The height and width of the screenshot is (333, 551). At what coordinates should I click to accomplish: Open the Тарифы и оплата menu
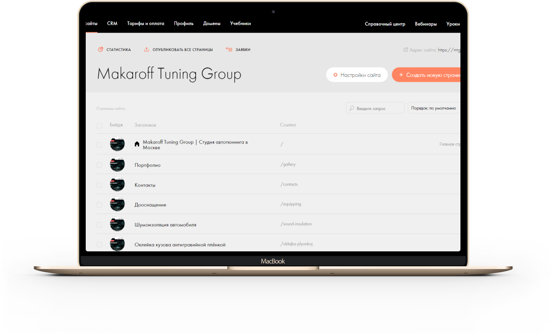pyautogui.click(x=146, y=23)
